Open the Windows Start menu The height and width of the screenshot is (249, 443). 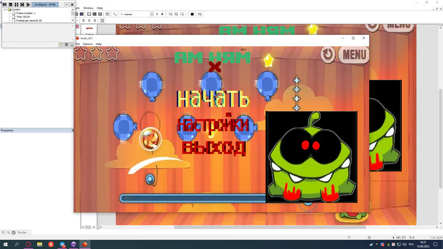coord(5,244)
